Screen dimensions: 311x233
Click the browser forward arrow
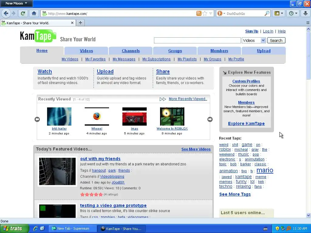pyautogui.click(x=13, y=13)
